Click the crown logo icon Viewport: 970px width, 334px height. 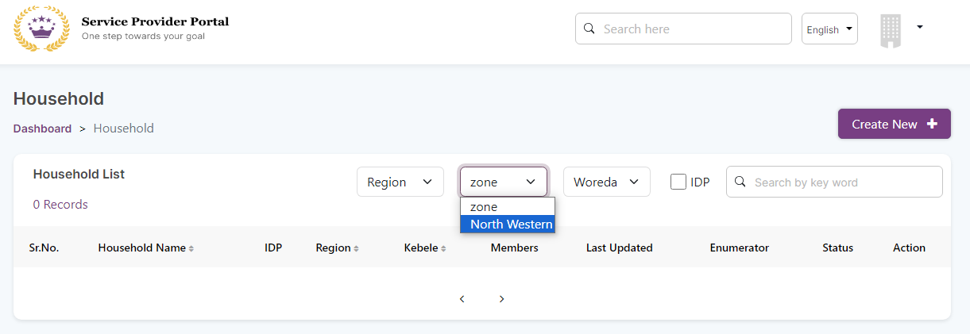41,29
